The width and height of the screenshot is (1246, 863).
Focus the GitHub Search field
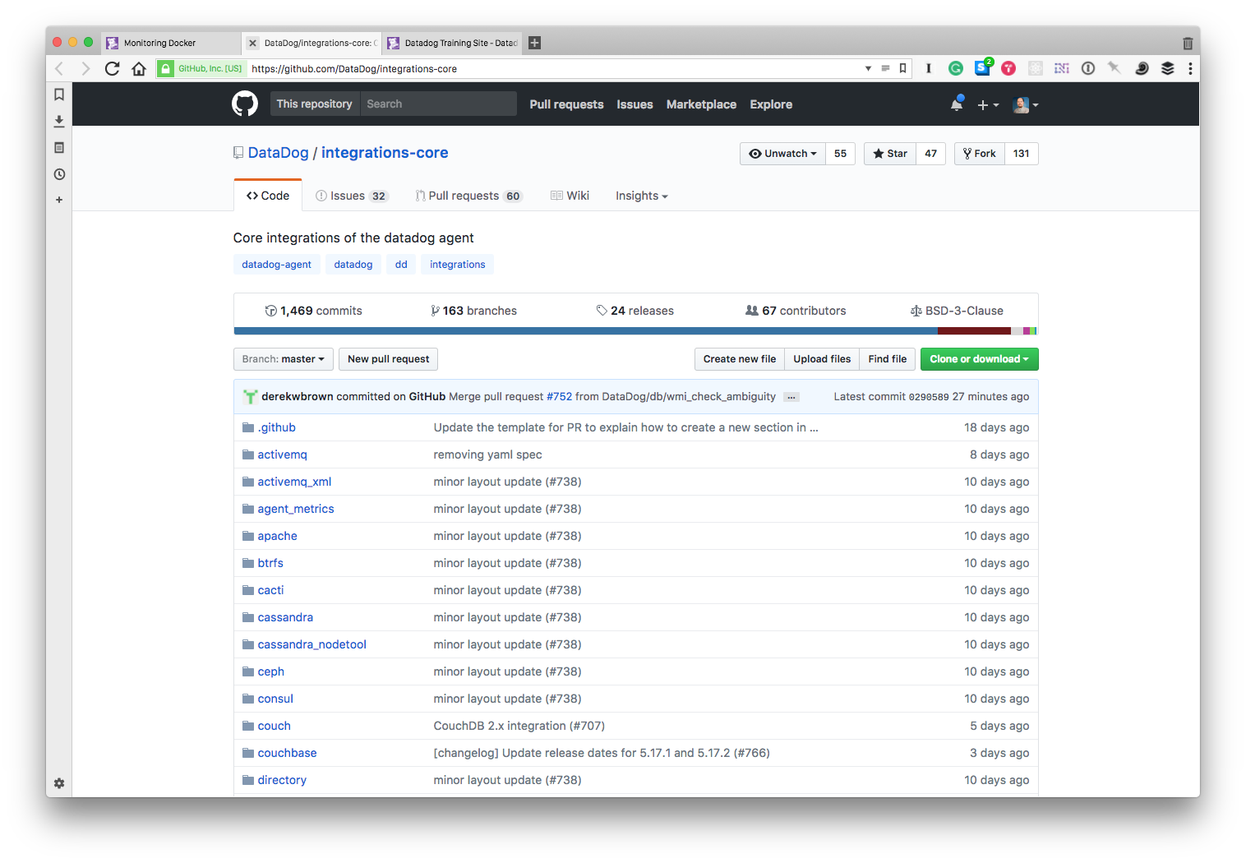438,104
